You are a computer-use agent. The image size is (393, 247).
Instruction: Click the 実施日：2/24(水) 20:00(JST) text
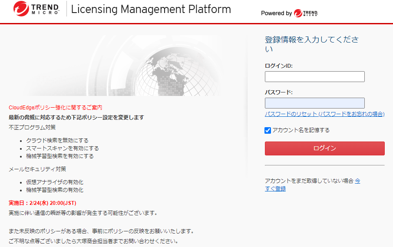click(43, 203)
